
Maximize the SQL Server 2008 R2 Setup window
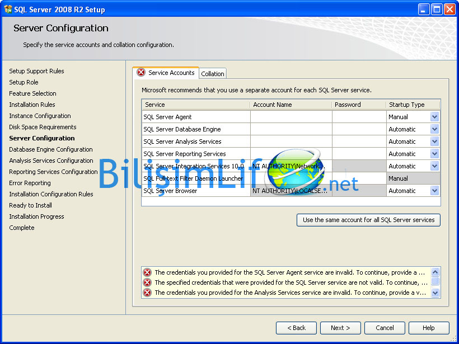coord(437,10)
